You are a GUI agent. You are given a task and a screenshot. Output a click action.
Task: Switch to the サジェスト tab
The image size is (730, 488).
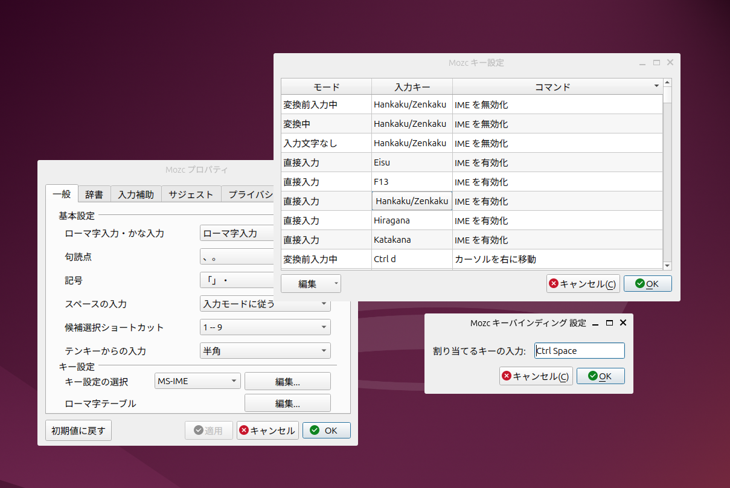pos(191,194)
